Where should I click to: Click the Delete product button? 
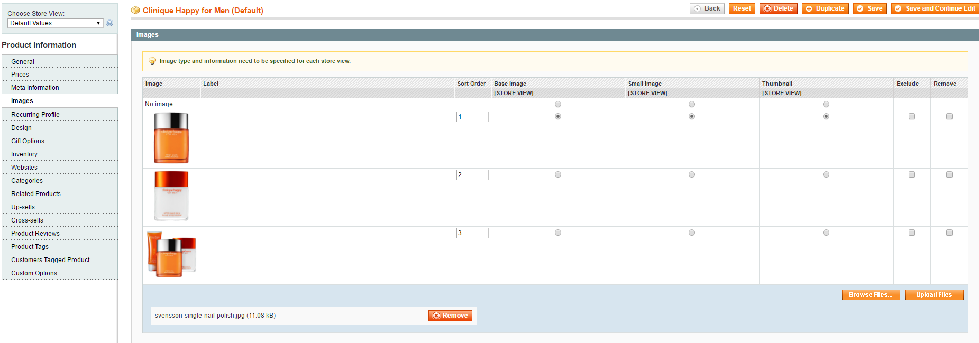click(x=778, y=8)
